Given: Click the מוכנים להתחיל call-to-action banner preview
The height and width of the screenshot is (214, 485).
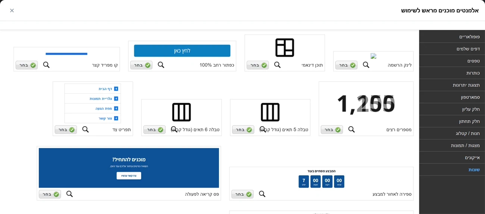Looking at the screenshot, I should click(129, 168).
